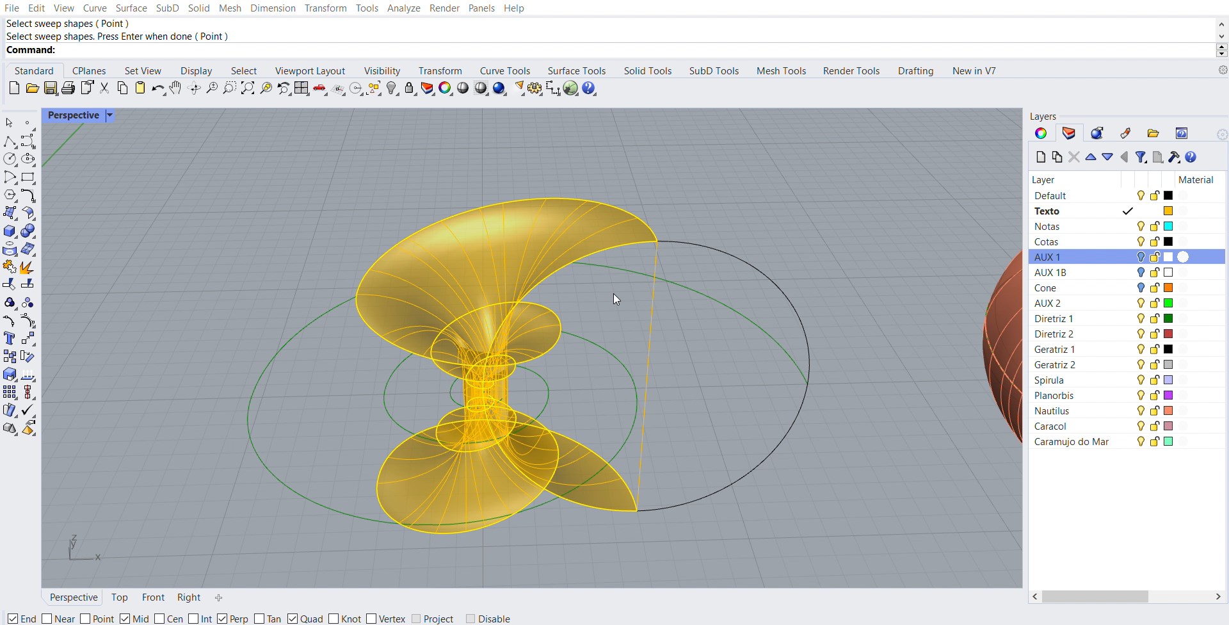1229x625 pixels.
Task: Toggle the Cen osnap checkbox
Action: [159, 619]
